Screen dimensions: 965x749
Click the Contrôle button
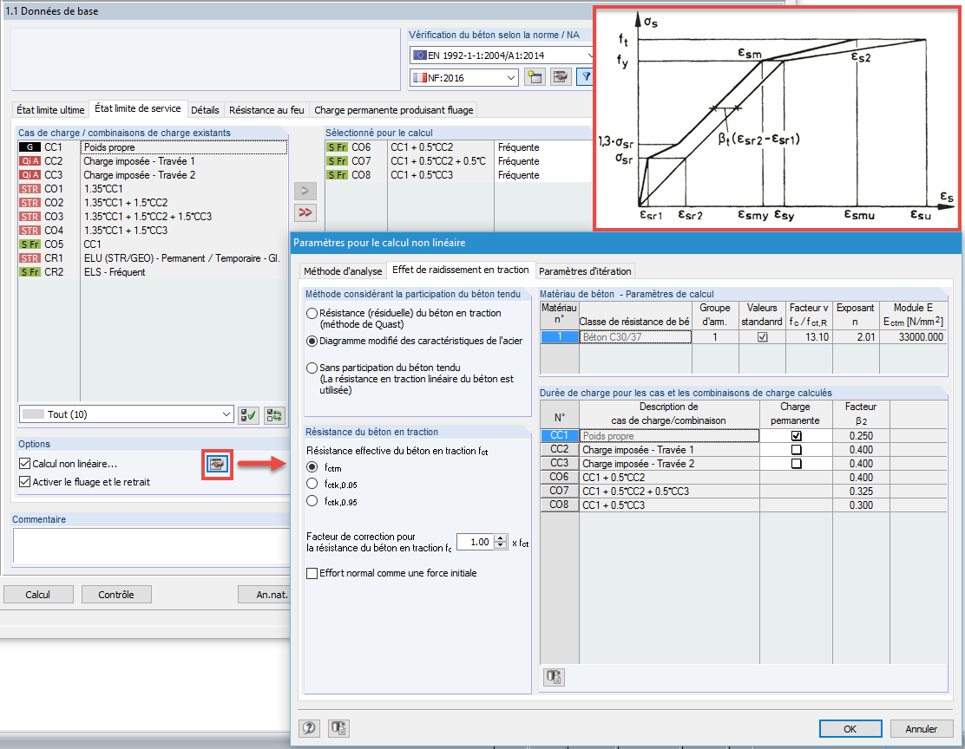116,595
